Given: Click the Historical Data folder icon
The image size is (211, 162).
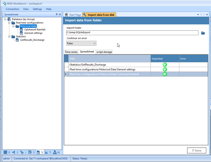Looking at the screenshot, I should [x=17, y=26].
